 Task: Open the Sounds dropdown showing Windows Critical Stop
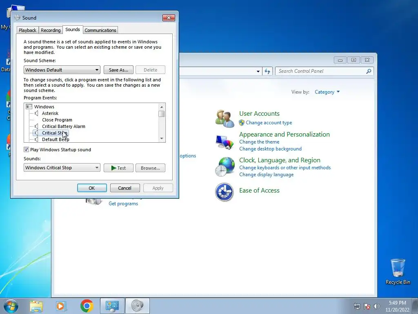point(62,168)
